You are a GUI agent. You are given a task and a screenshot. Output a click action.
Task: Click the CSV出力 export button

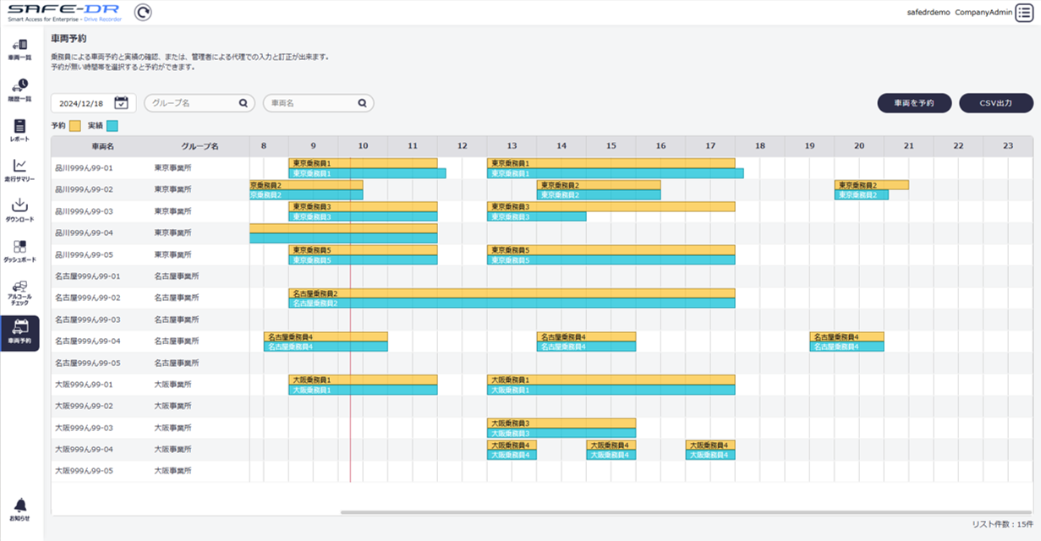pyautogui.click(x=995, y=103)
